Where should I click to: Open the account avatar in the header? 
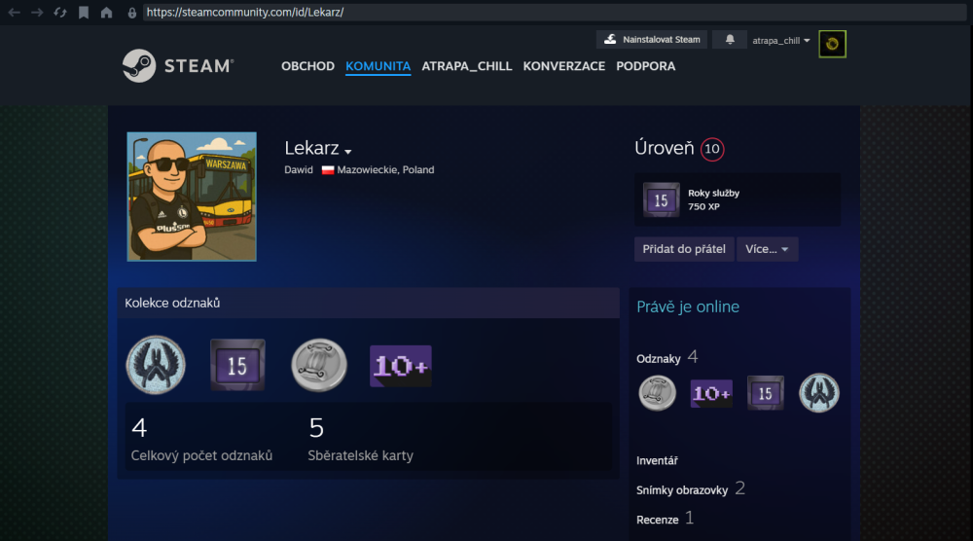point(832,44)
